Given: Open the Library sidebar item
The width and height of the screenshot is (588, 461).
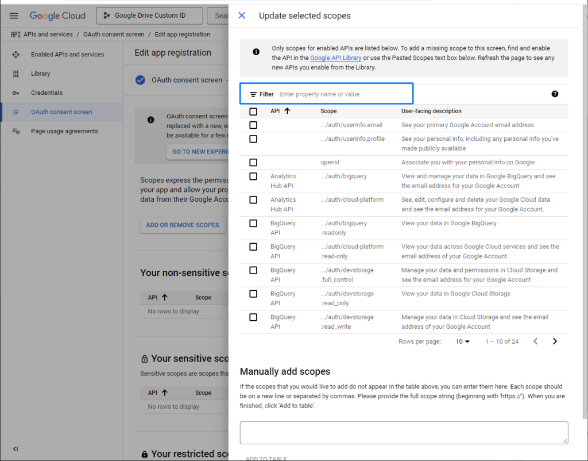Looking at the screenshot, I should 40,74.
